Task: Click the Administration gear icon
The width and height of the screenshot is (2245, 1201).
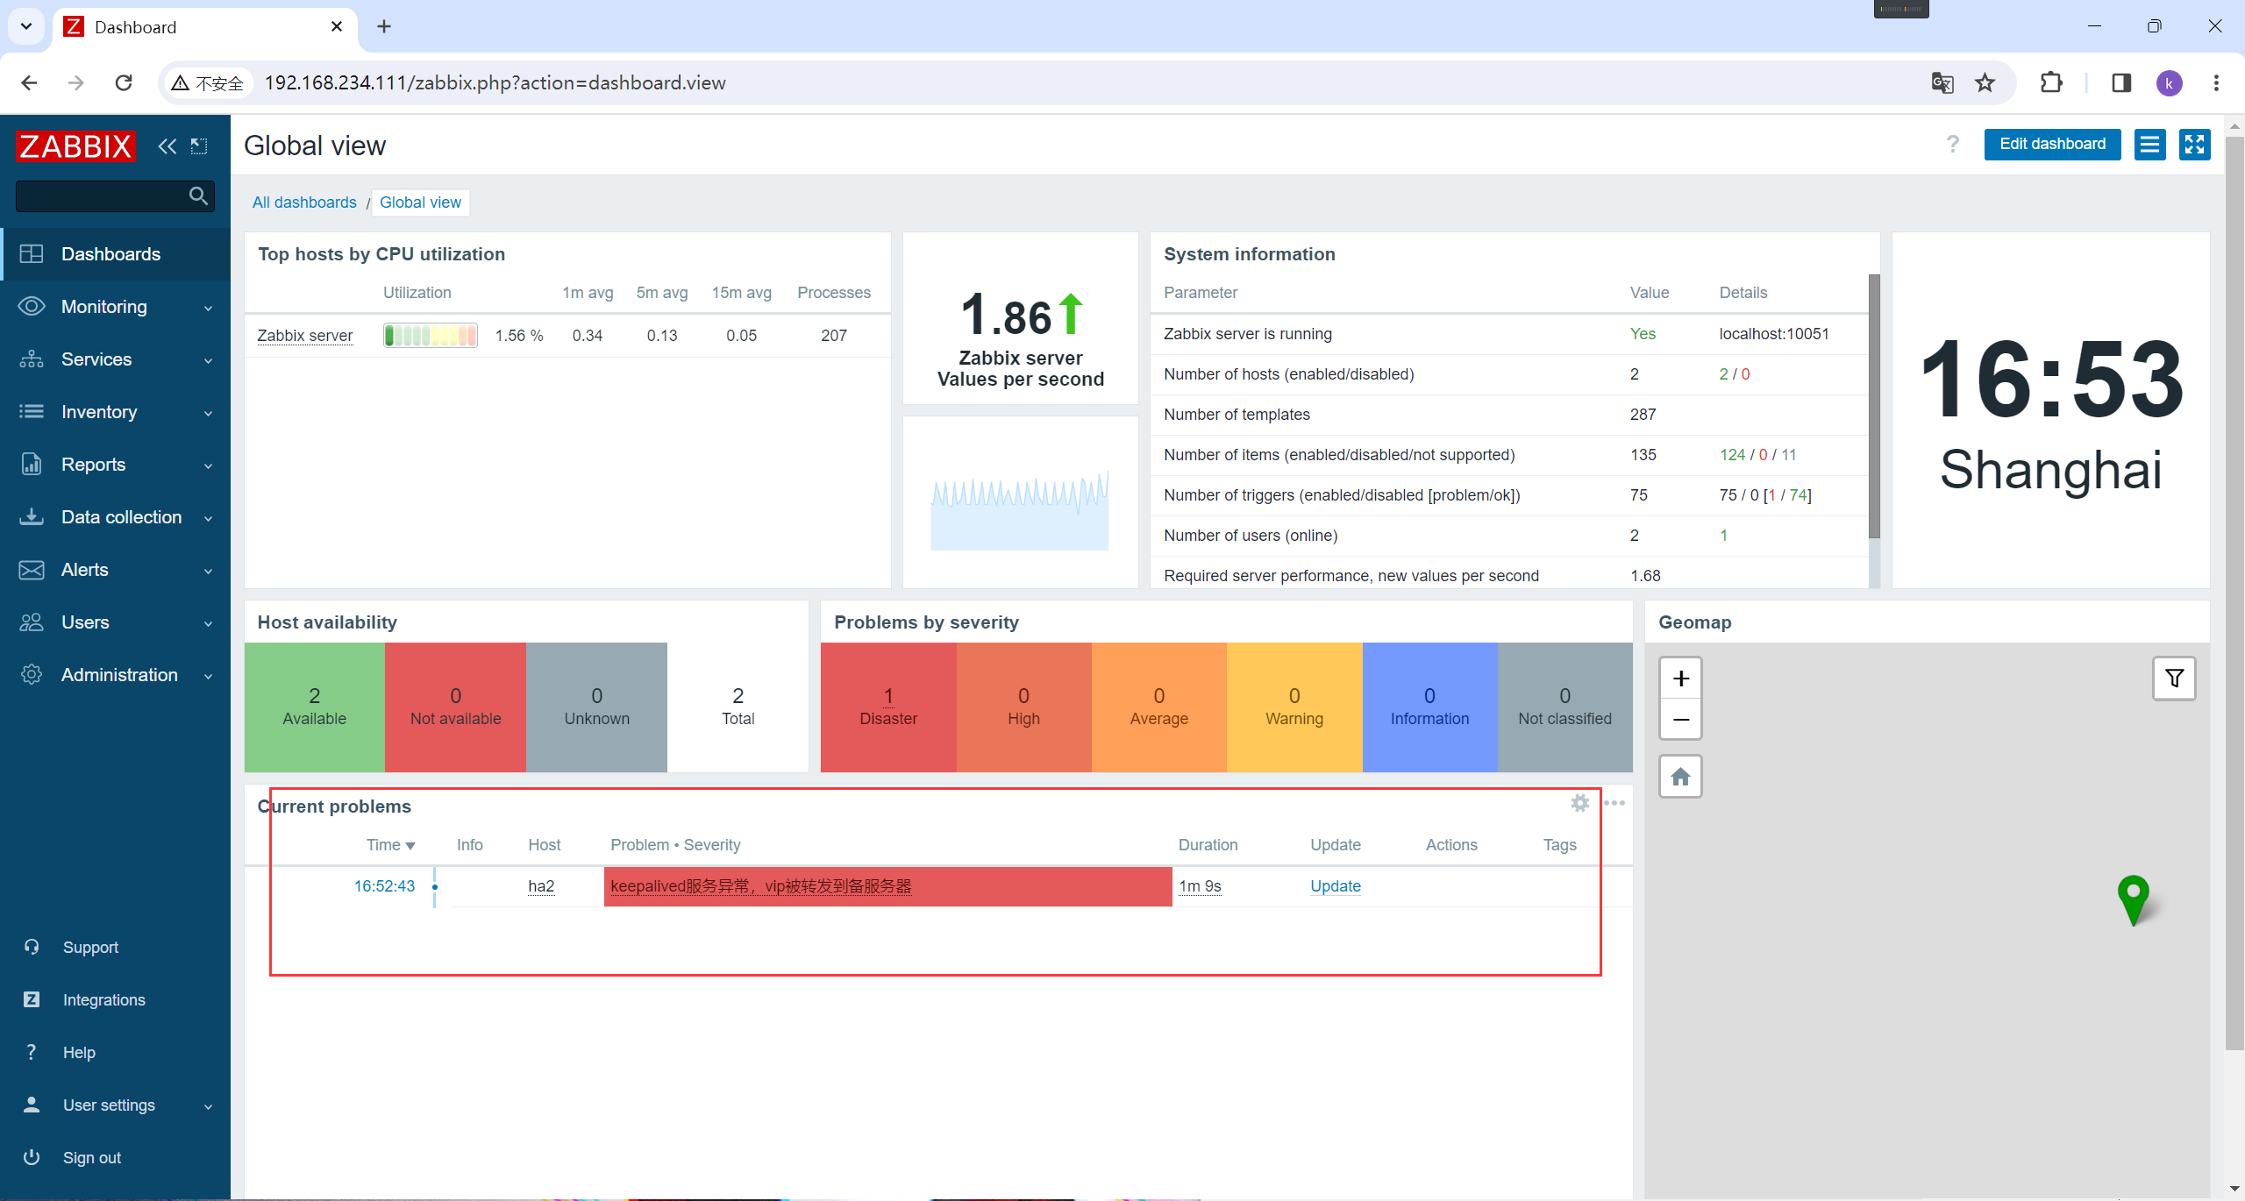Action: pos(32,675)
